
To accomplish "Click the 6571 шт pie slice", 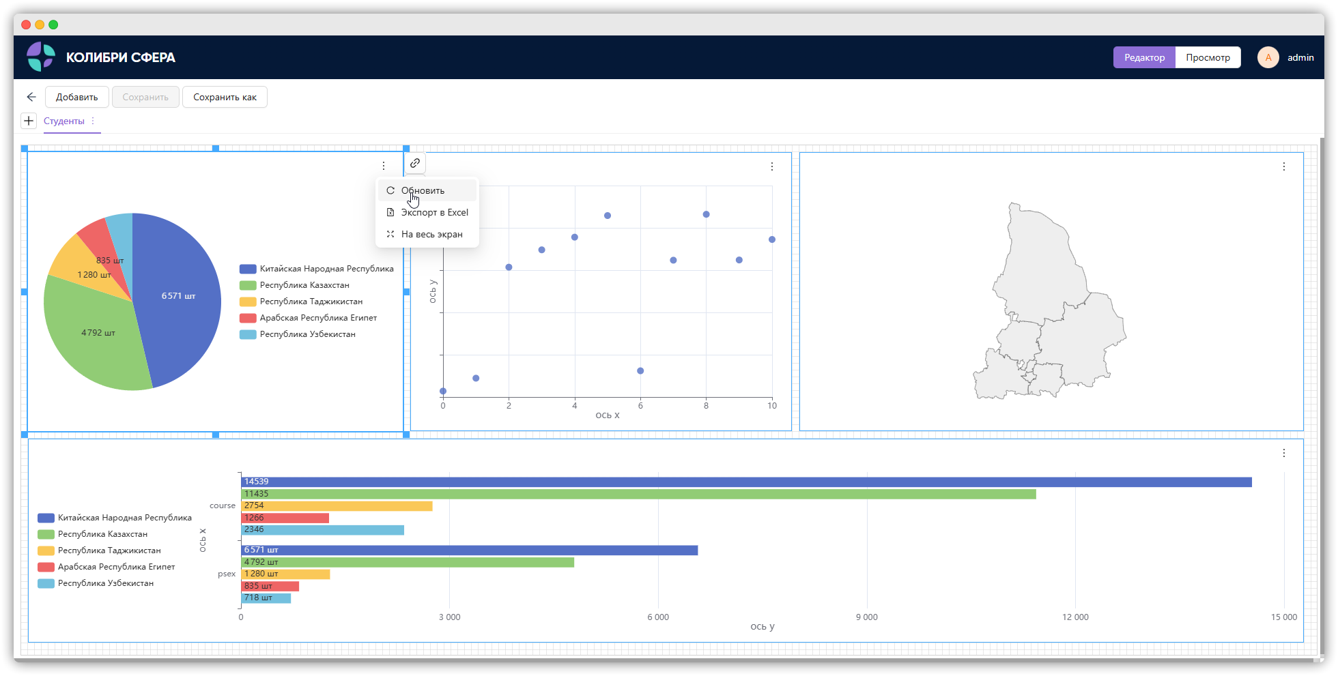I will [x=179, y=296].
